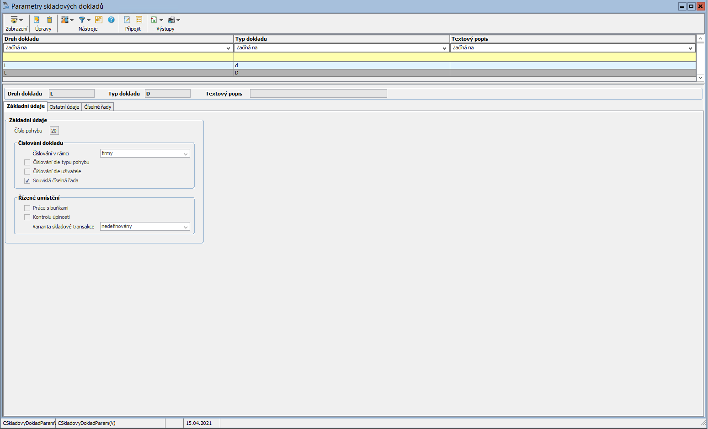The height and width of the screenshot is (429, 708).
Task: Click the Textový popis column header
Action: coord(573,39)
